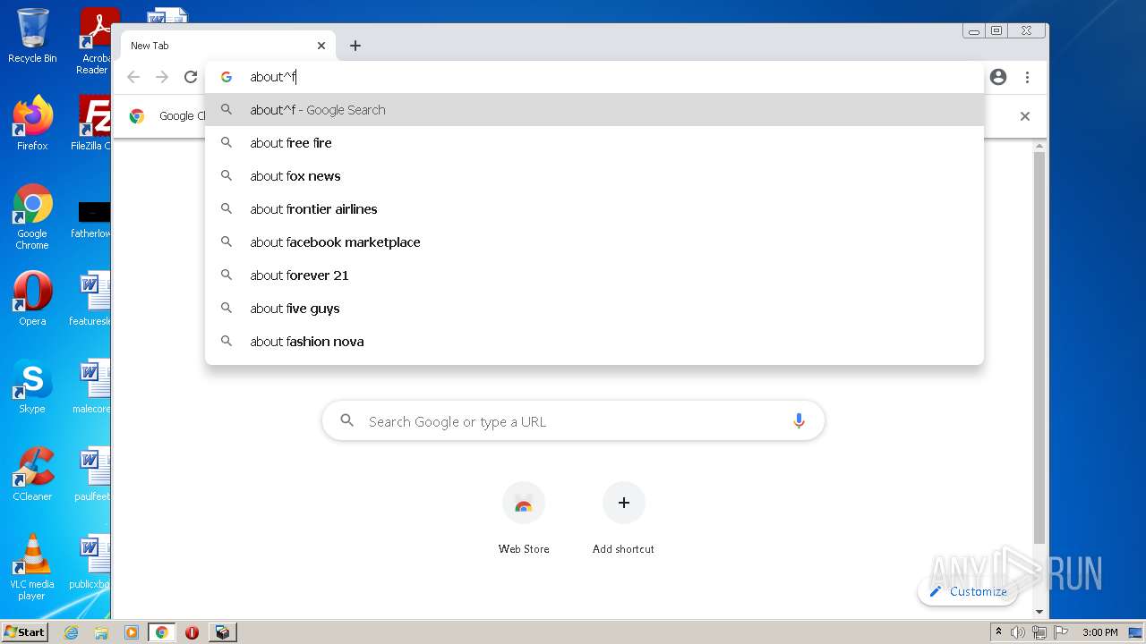Close the New Tab tab
This screenshot has height=644, width=1146.
tap(321, 46)
